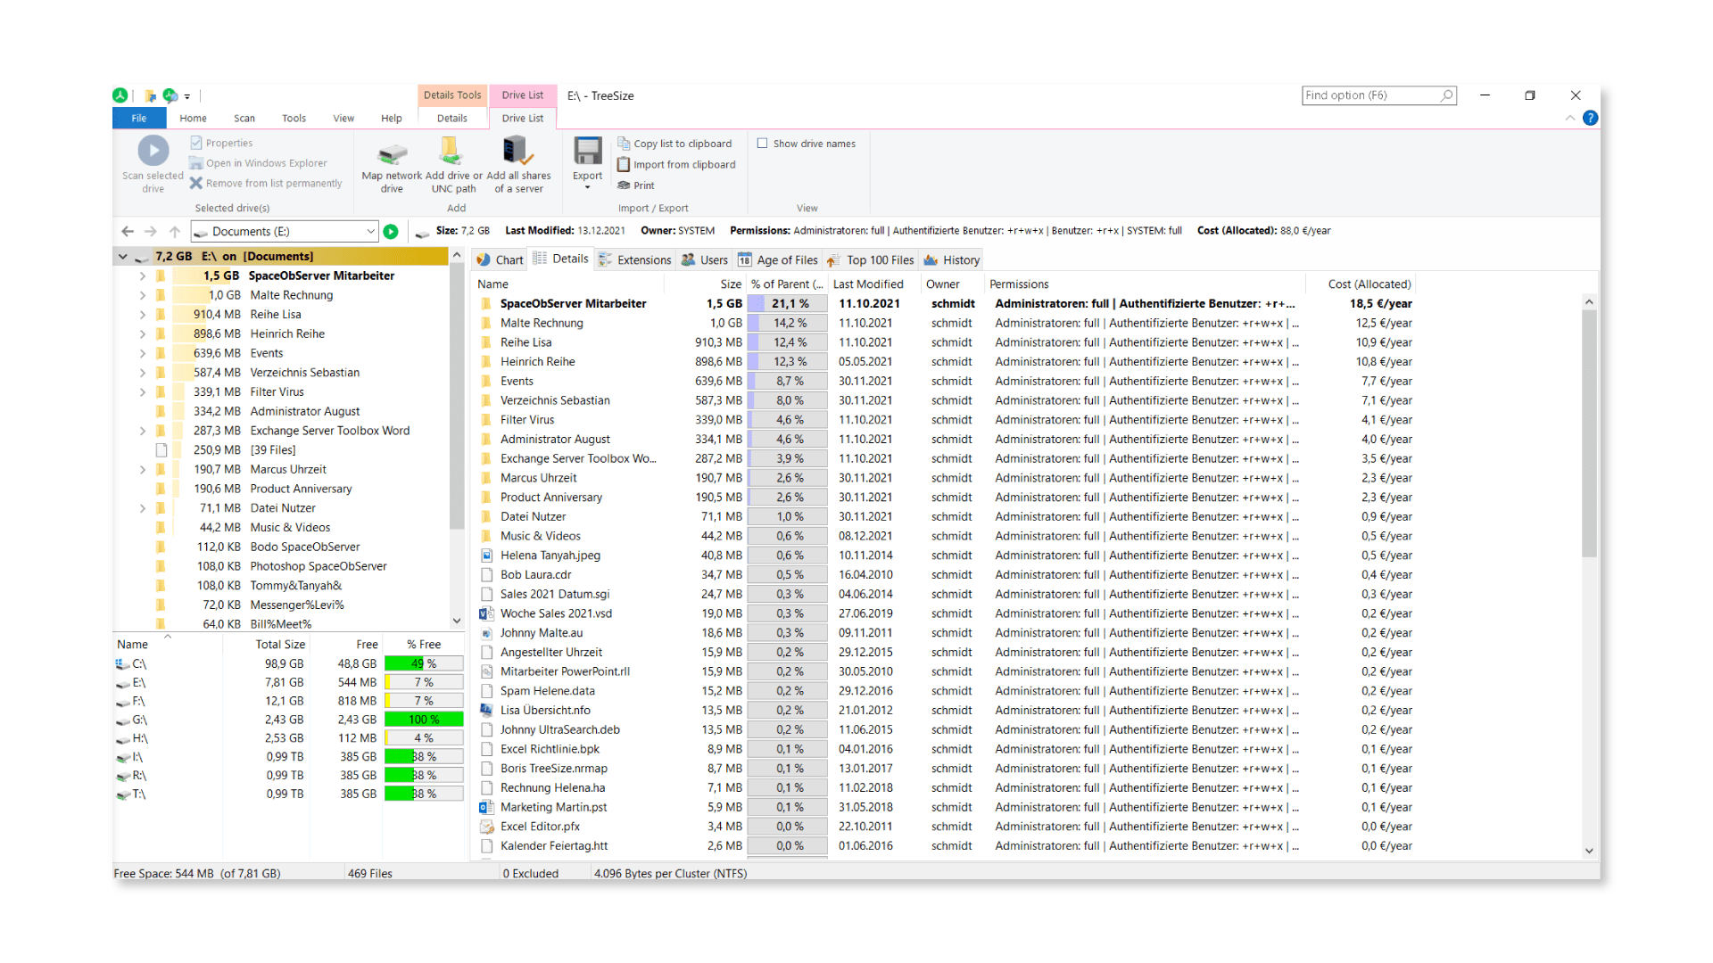This screenshot has width=1713, height=963.
Task: Click Add drive or UNC path icon
Action: 451,152
